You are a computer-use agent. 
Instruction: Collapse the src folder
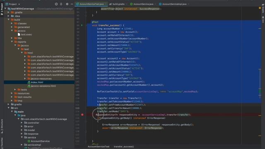[x=9, y=108]
